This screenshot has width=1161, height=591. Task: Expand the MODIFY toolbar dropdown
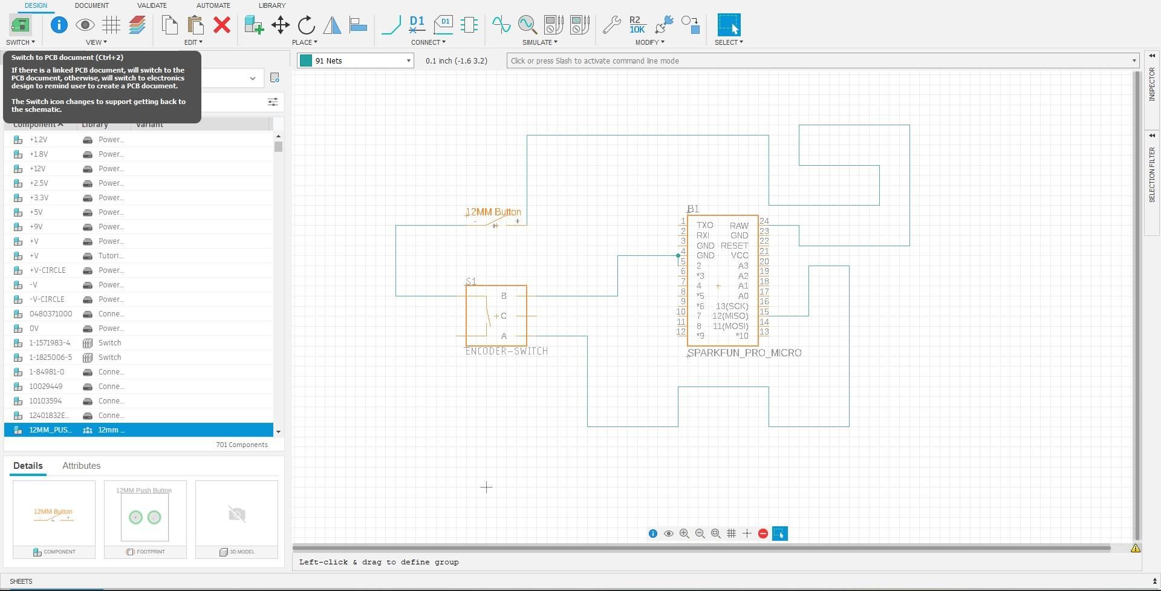650,42
